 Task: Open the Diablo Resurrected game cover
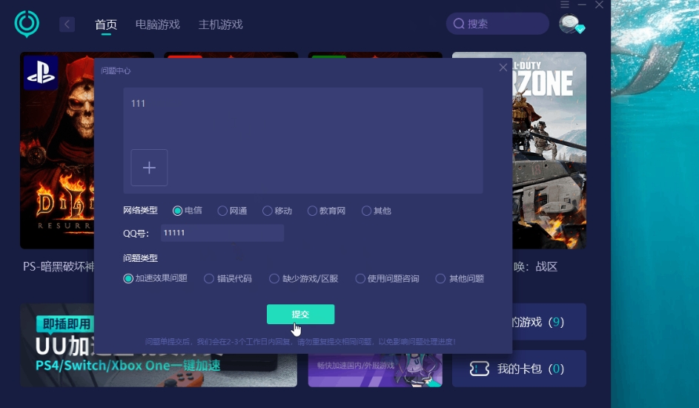[57, 151]
